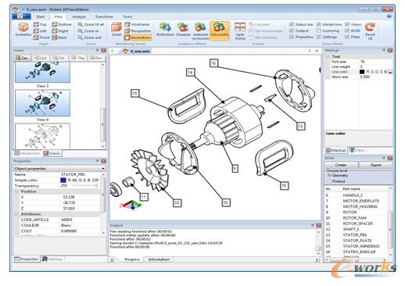The image size is (405, 286).
Task: Click the Split Scene icon
Action: coord(240,27)
